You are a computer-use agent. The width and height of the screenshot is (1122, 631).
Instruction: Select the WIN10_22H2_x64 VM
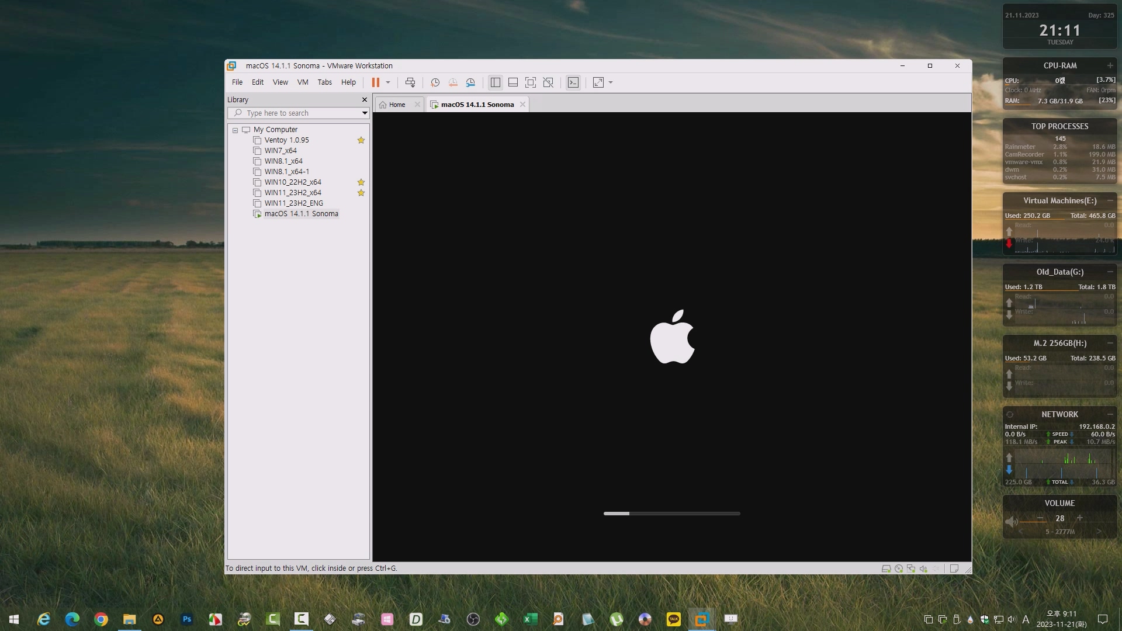coord(293,182)
